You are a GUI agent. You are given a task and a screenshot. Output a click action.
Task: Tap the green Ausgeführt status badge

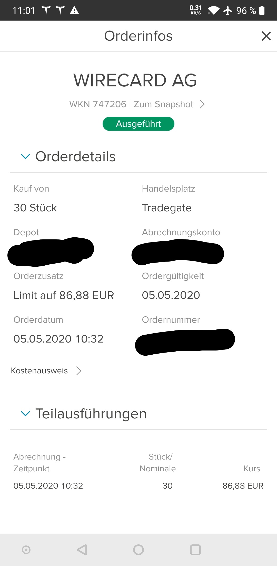pyautogui.click(x=138, y=124)
